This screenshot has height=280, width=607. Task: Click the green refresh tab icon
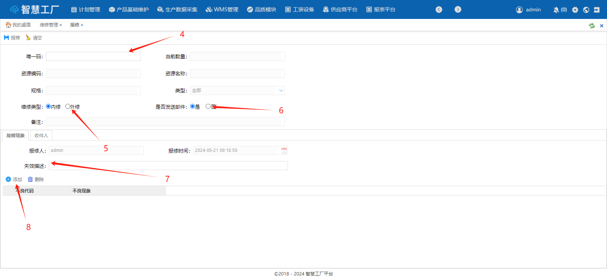592,26
